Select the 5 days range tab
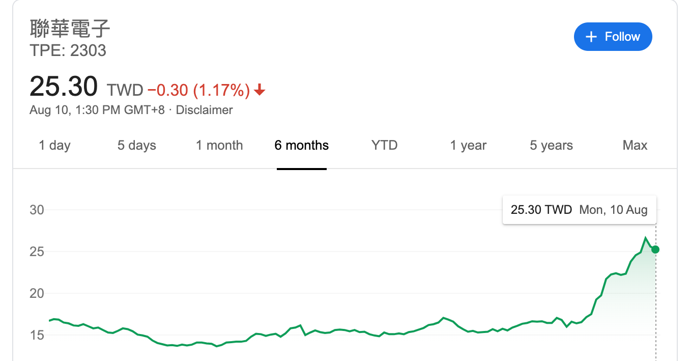 (x=137, y=146)
